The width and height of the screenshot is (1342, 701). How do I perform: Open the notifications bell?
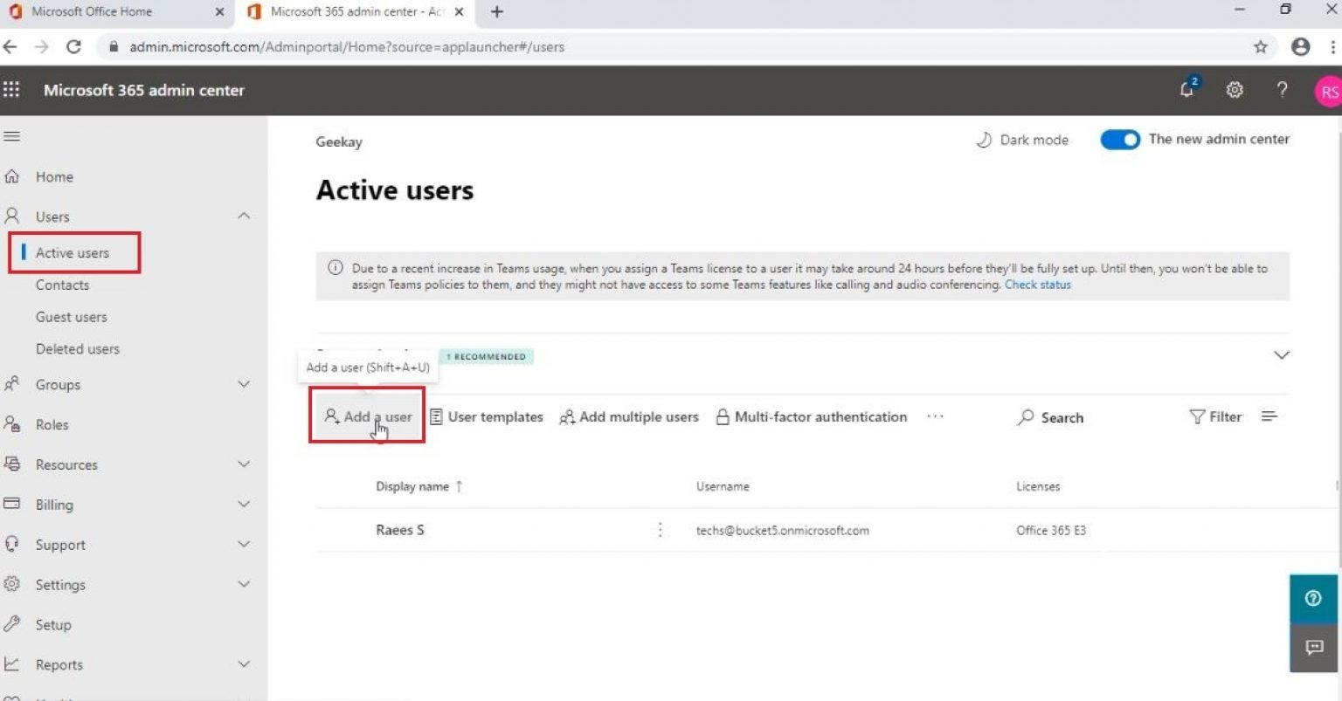click(x=1186, y=90)
